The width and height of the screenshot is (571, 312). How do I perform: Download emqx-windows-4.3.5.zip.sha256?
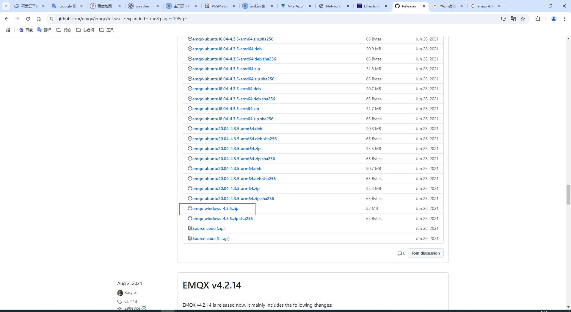pos(222,219)
